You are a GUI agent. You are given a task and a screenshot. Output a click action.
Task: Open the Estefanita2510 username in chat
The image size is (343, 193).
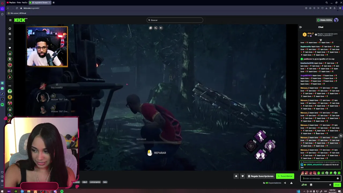click(307, 63)
